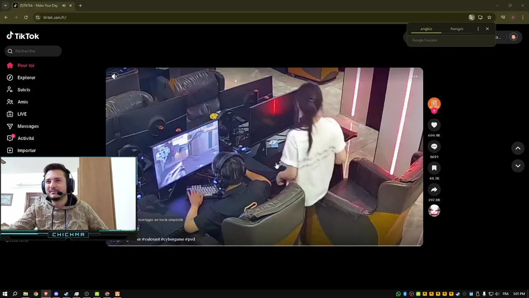The height and width of the screenshot is (298, 529).
Task: Open the #valorant hashtag
Action: pyautogui.click(x=151, y=239)
